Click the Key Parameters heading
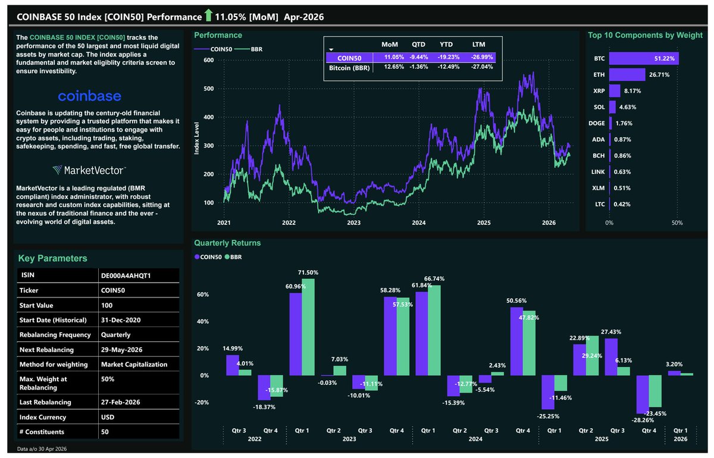 pyautogui.click(x=53, y=258)
